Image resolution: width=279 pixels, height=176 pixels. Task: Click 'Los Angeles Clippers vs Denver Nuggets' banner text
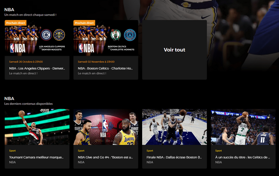click(52, 48)
